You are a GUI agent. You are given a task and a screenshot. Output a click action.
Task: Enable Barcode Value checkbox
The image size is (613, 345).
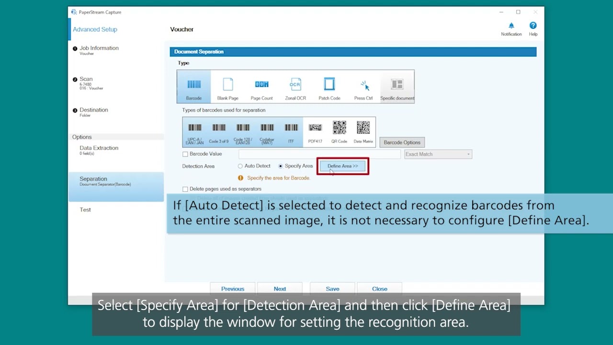pos(185,154)
